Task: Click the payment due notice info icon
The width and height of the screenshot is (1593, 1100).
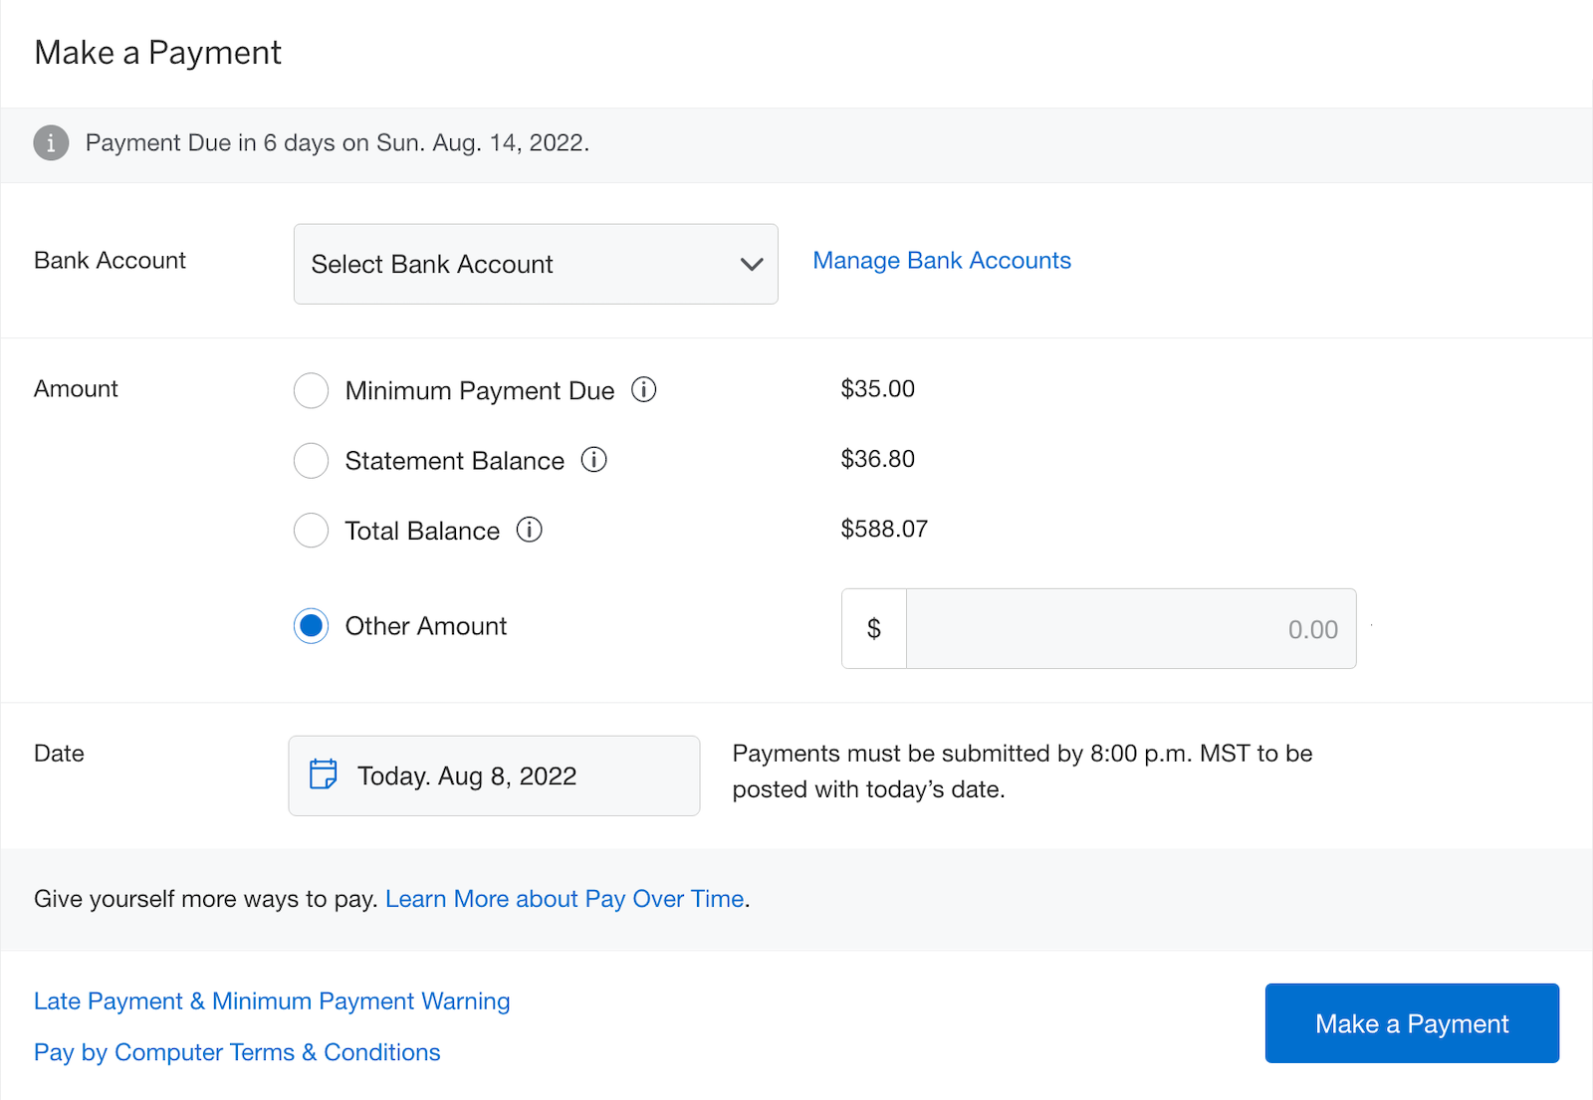Action: (50, 143)
